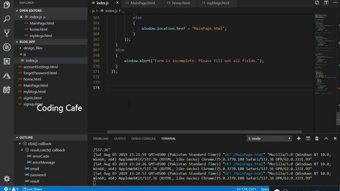
Task: Open myblogs.html from Open Editors
Action: pos(41,36)
